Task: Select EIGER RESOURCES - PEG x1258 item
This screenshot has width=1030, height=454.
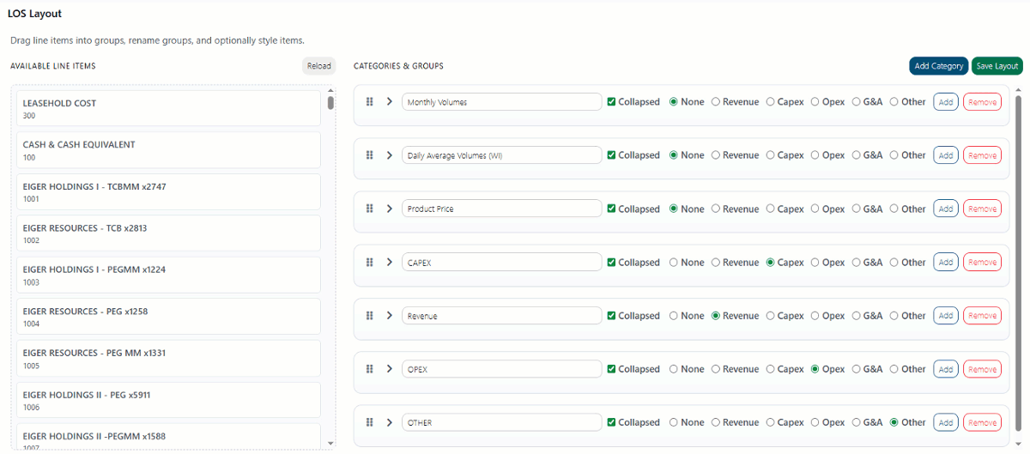Action: coord(168,317)
